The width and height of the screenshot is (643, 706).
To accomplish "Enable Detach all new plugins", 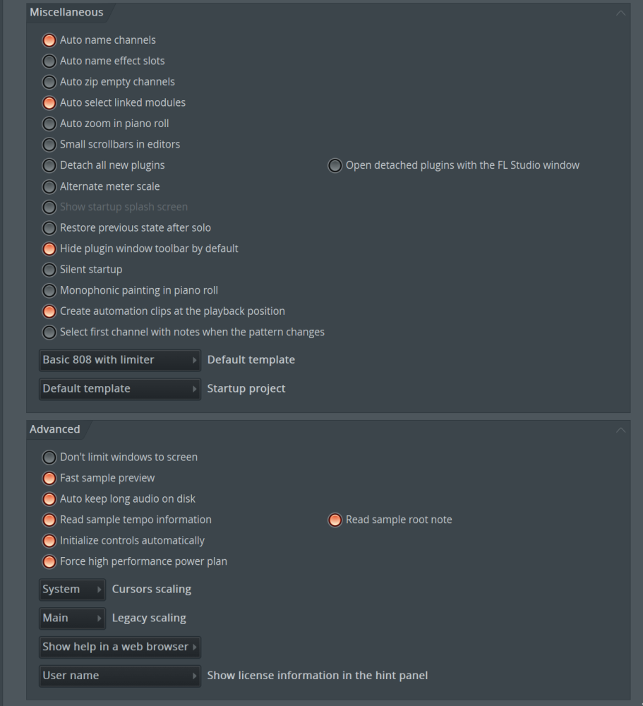I will (x=49, y=165).
